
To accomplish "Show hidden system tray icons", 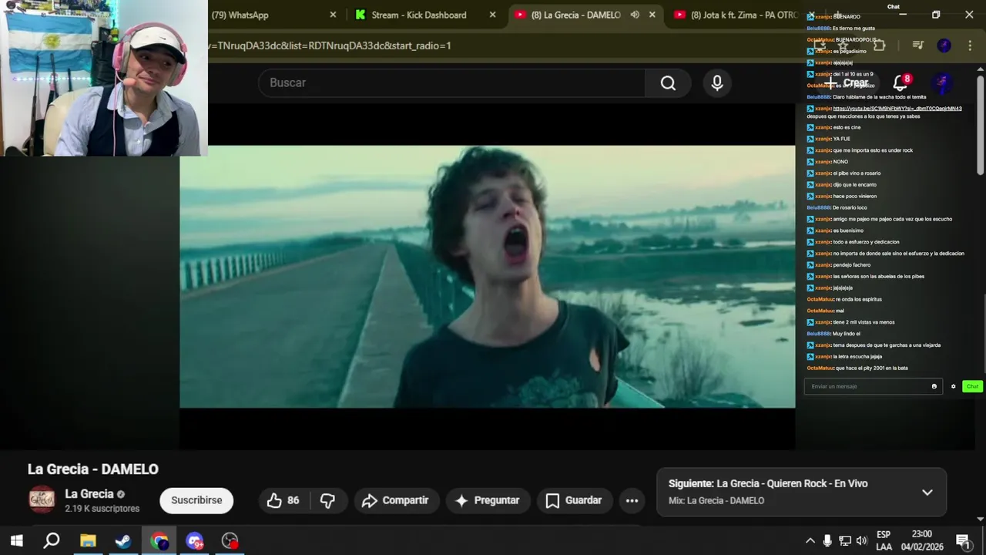I will 810,541.
